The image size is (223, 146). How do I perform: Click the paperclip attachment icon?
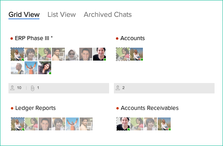pyautogui.click(x=33, y=88)
